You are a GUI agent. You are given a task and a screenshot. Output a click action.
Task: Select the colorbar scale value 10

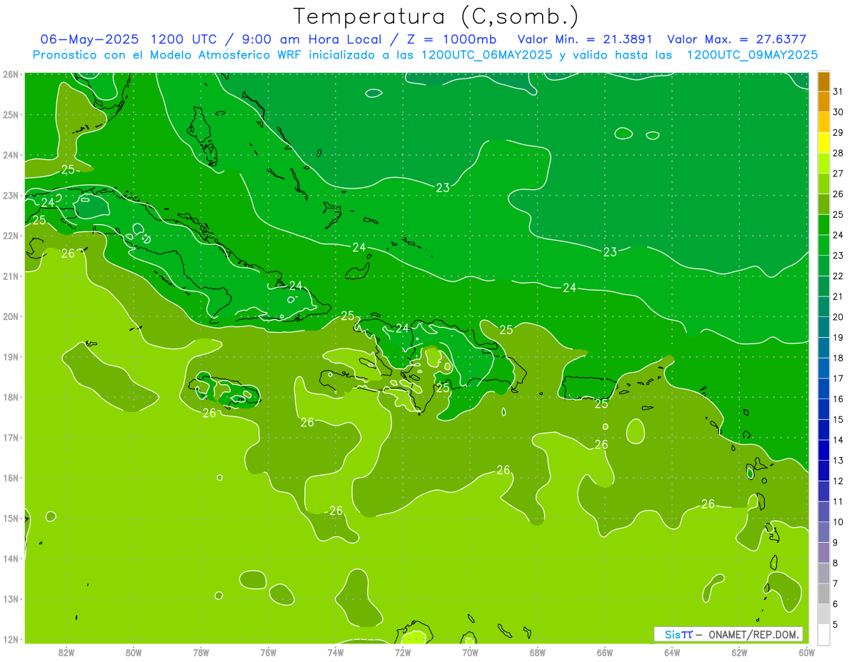(838, 522)
